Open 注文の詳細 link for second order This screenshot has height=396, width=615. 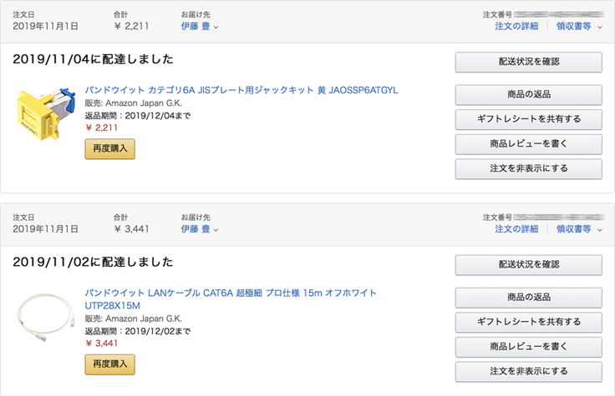point(516,229)
